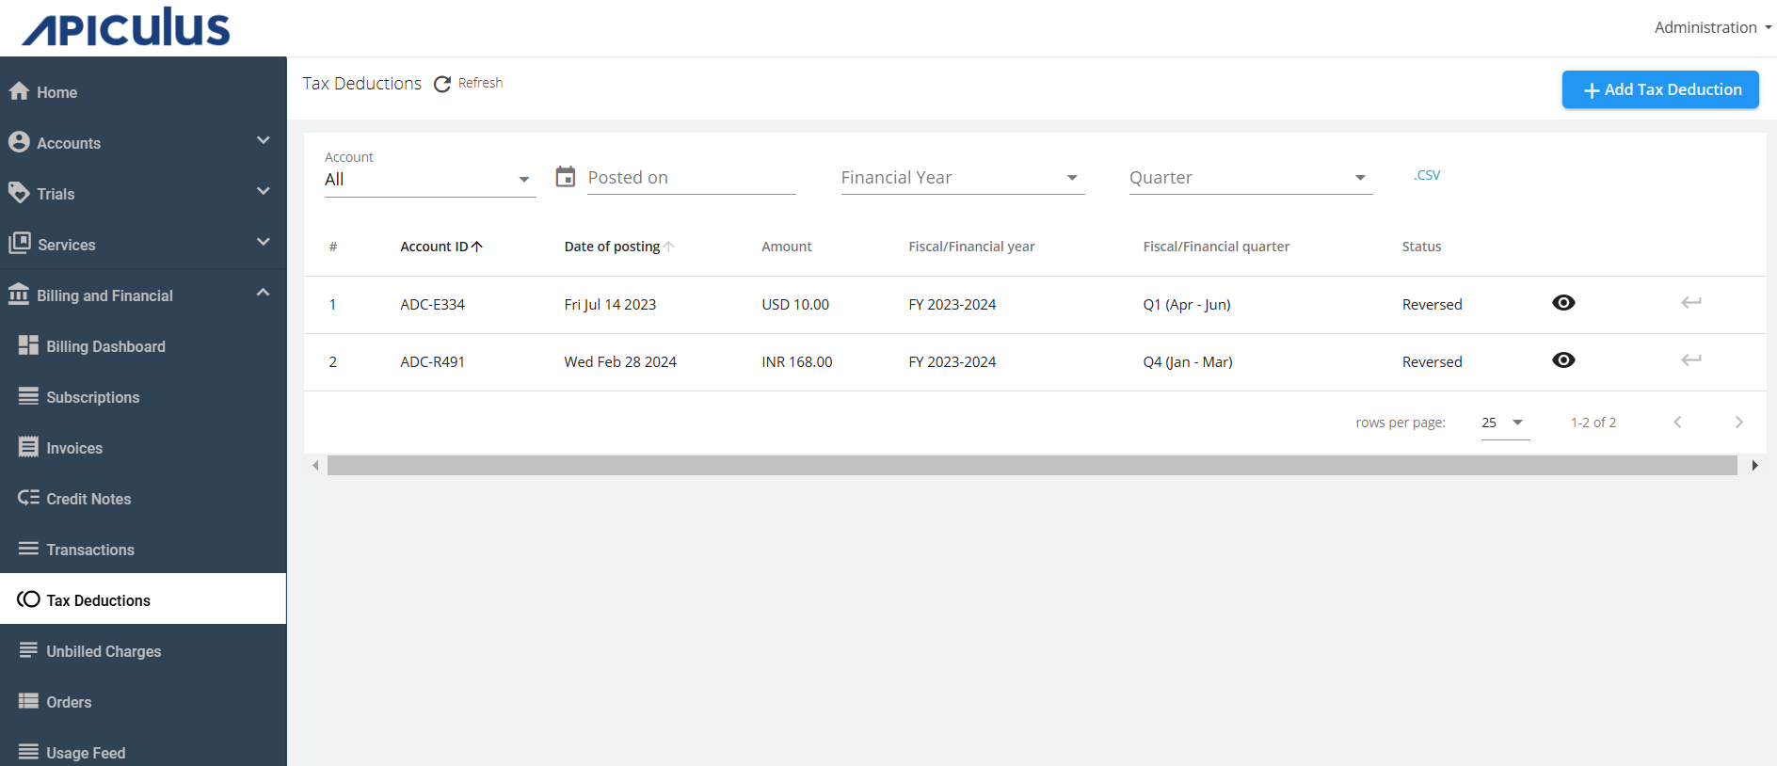View details eye icon for ADC-R491
The height and width of the screenshot is (766, 1777).
(x=1563, y=360)
